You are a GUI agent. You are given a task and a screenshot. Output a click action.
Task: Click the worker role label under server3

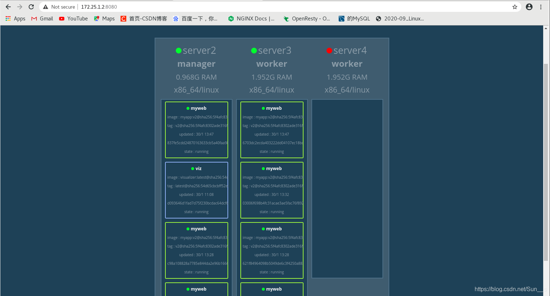point(272,64)
